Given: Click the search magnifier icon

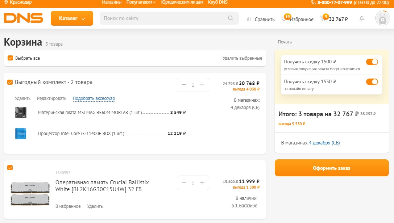Looking at the screenshot, I should click(231, 18).
